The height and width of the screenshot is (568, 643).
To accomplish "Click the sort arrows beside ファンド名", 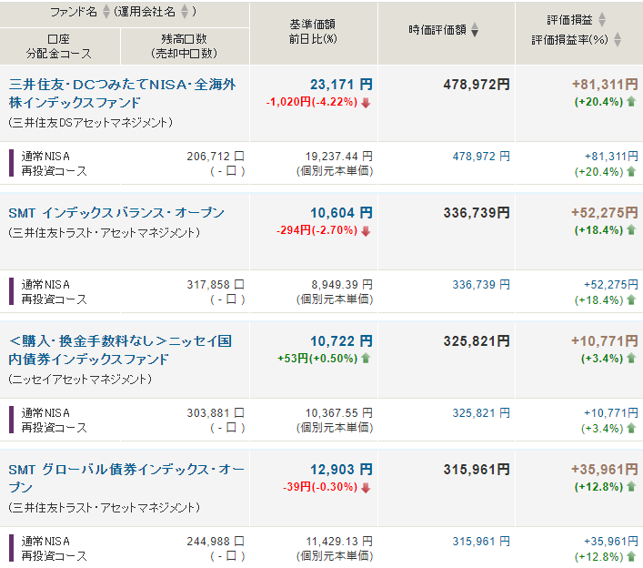I will pyautogui.click(x=105, y=12).
